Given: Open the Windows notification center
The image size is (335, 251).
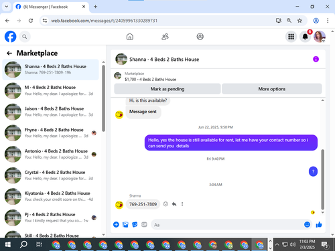Looking at the screenshot, I should 324,245.
